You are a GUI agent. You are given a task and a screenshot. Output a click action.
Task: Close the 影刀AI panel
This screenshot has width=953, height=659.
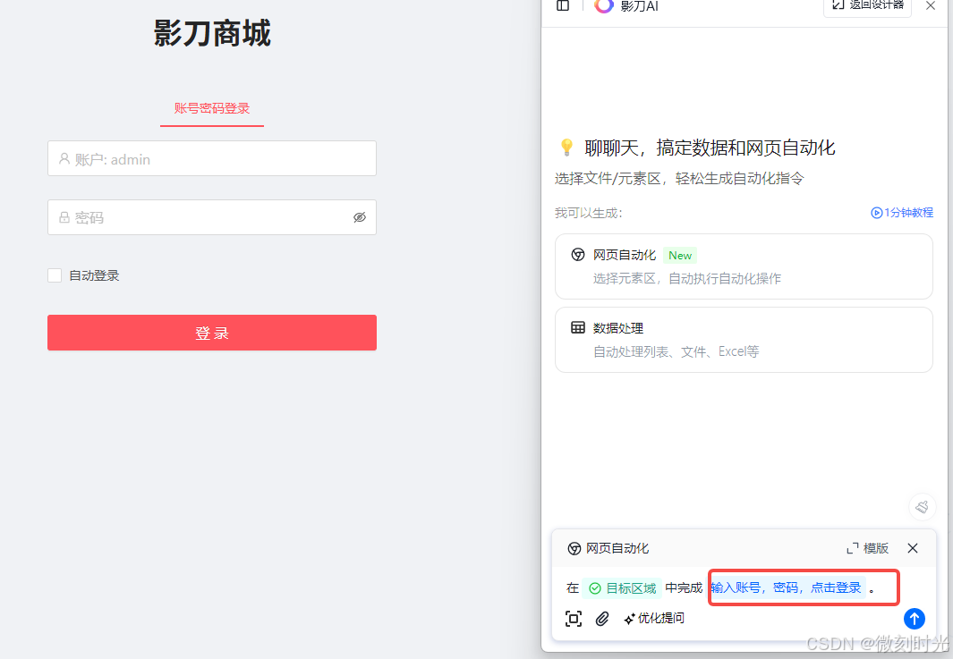coord(931,5)
